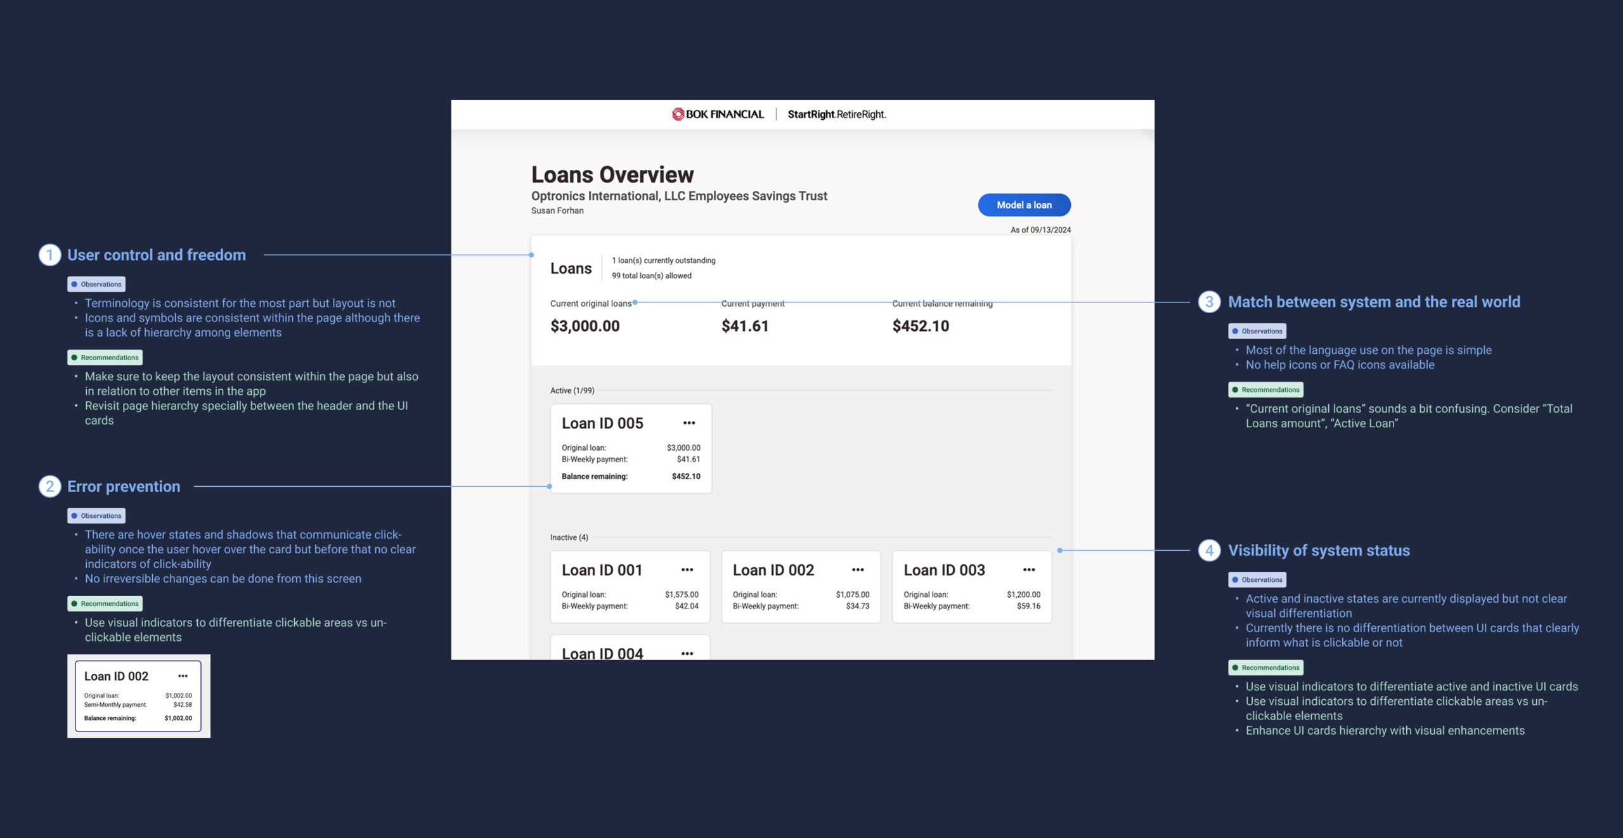
Task: Open Loan ID 005 ellipsis menu
Action: pyautogui.click(x=689, y=423)
